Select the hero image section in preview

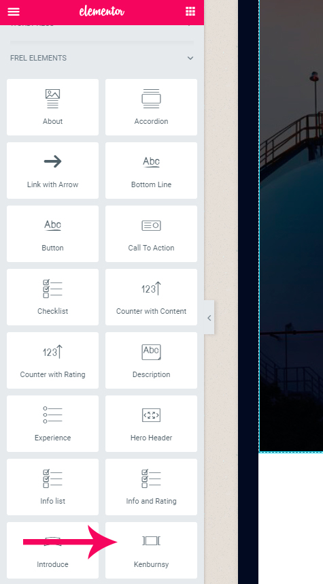[291, 226]
